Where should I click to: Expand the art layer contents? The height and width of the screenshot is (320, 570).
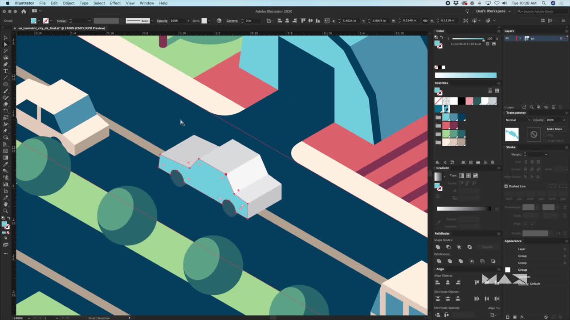520,38
